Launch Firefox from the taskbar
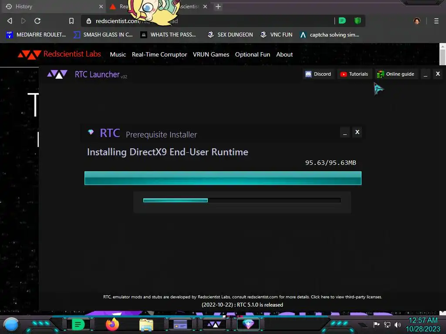The image size is (446, 334). pyautogui.click(x=112, y=324)
